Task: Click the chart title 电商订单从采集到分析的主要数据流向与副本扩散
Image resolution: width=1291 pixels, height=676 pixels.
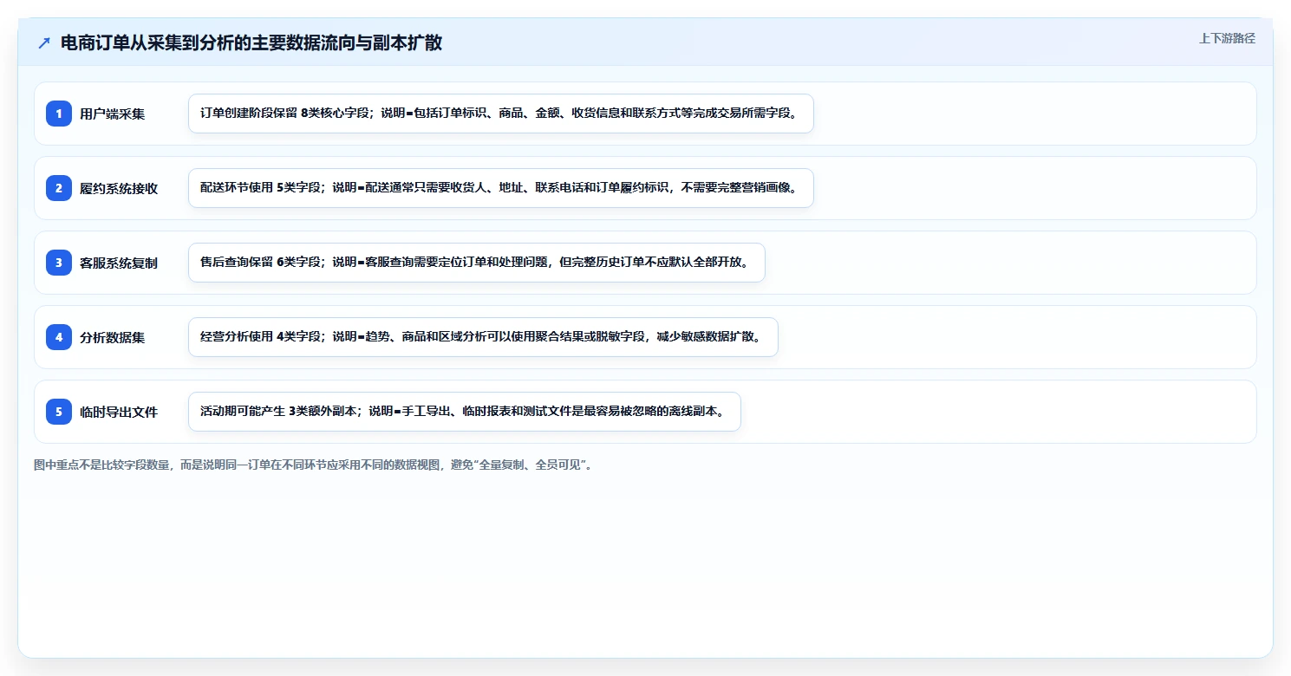Action: 251,42
